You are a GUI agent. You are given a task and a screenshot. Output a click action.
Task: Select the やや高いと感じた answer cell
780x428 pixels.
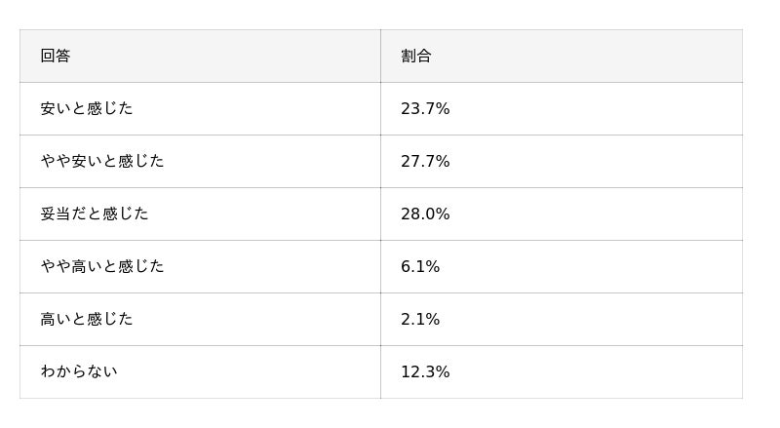[102, 267]
